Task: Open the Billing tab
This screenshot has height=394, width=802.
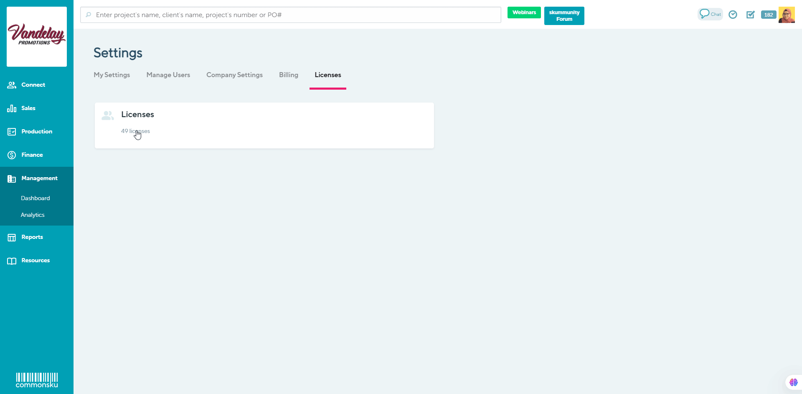Action: (288, 75)
